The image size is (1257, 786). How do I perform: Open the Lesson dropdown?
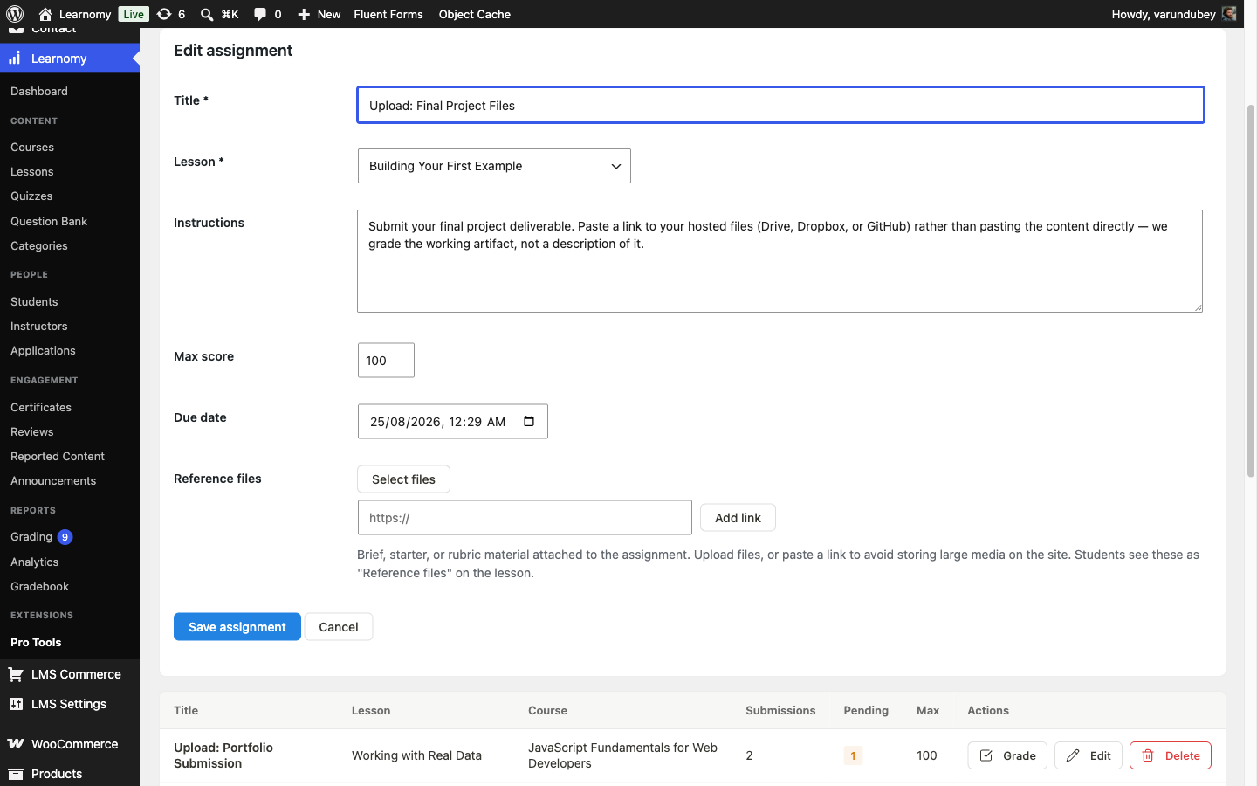tap(494, 166)
